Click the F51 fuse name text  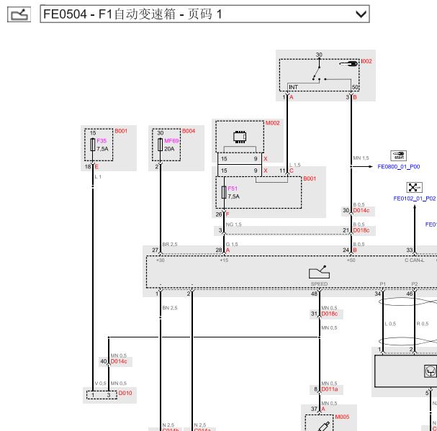point(233,189)
